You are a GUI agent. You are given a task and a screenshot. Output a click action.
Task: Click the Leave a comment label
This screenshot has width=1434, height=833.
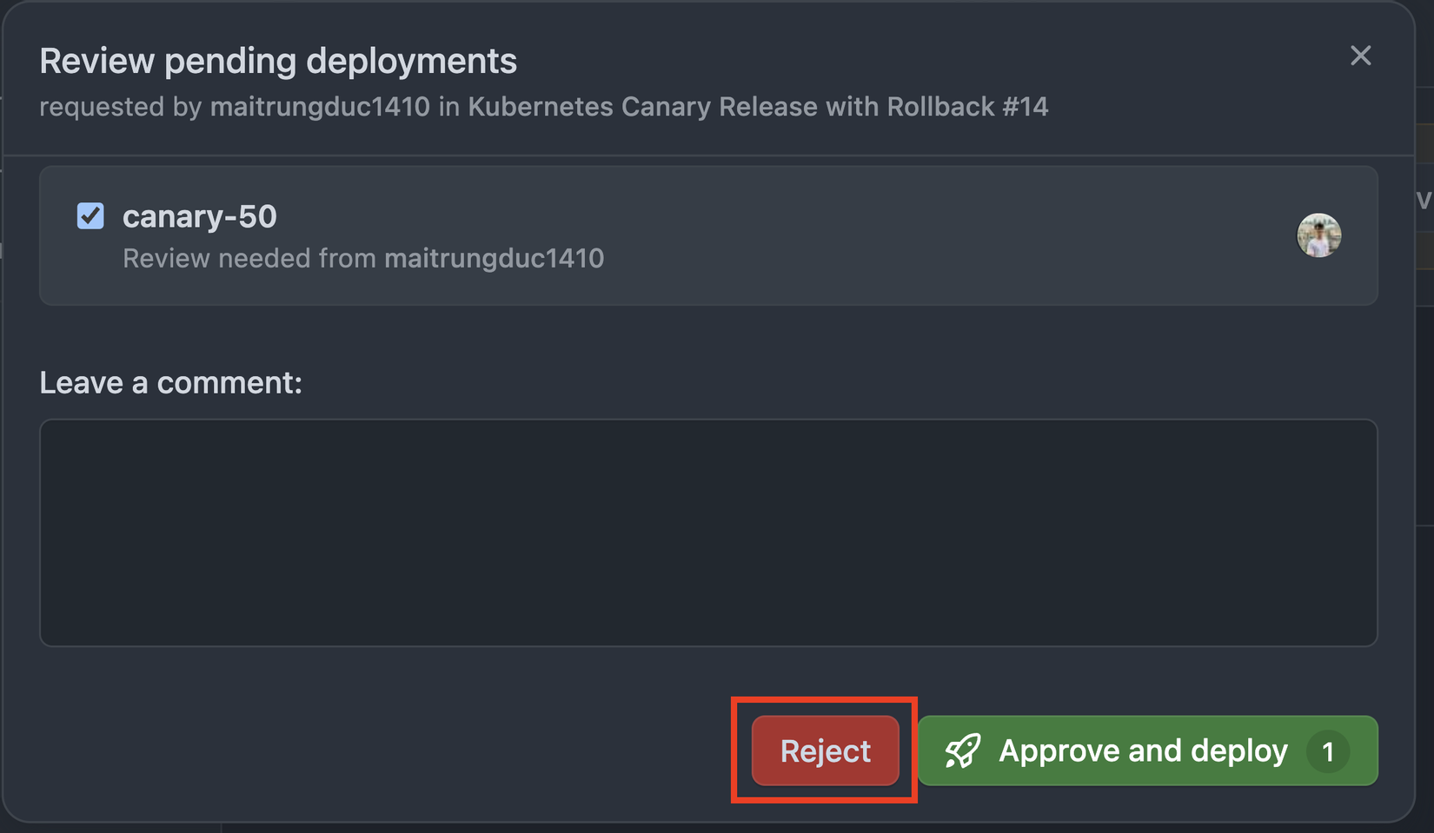(x=170, y=382)
